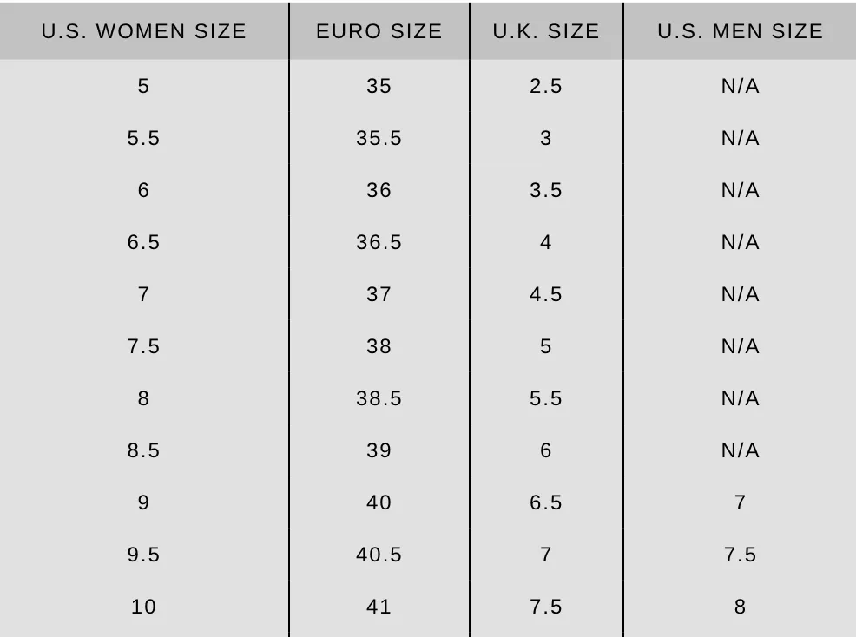Select Euro size 38 cell
856x637 pixels.
click(x=379, y=346)
